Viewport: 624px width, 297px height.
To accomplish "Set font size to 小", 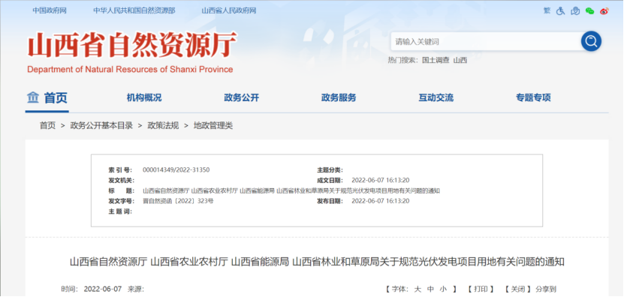I will (443, 289).
